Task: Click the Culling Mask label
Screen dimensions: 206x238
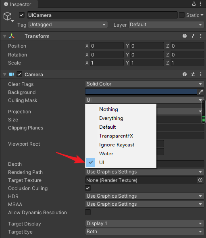Action: pyautogui.click(x=23, y=100)
